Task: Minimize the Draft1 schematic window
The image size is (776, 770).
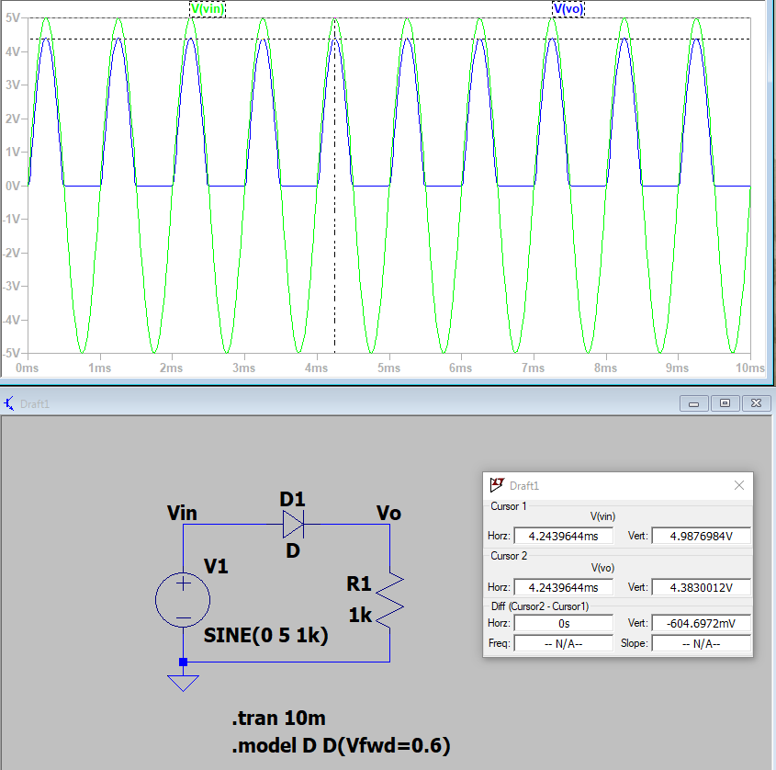Action: 695,403
